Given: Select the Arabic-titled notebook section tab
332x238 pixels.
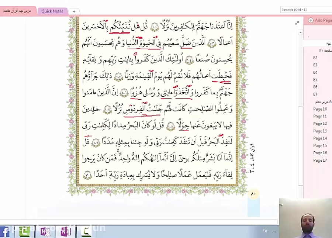Looking at the screenshot, I should [18, 11].
